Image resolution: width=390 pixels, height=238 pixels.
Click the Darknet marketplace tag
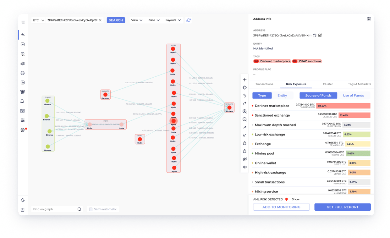(272, 61)
